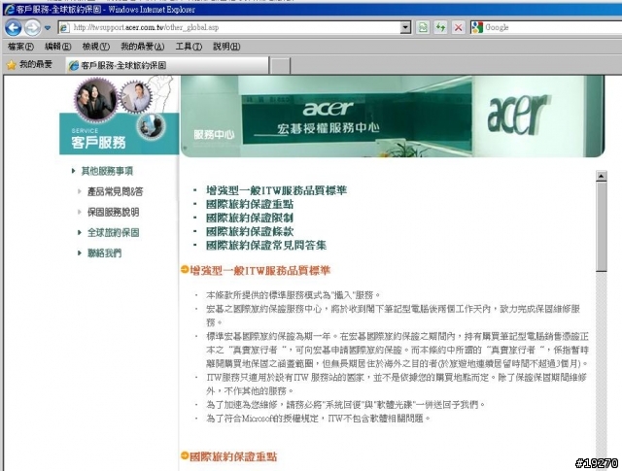Image resolution: width=622 pixels, height=471 pixels.
Task: Open the 檢視(V) menu
Action: pyautogui.click(x=95, y=47)
